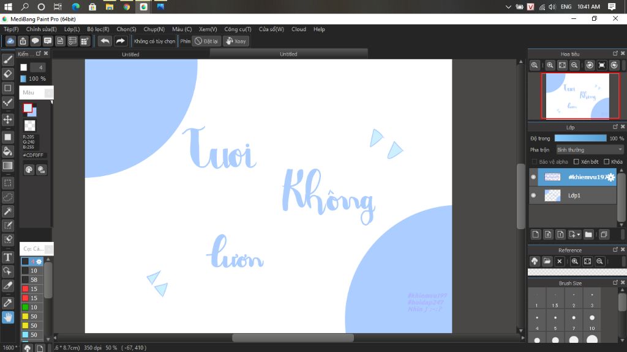Open settings gear of #khiemvu197 layer
This screenshot has width=627, height=352.
(610, 177)
